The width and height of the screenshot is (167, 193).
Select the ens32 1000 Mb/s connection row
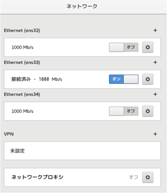[82, 47]
